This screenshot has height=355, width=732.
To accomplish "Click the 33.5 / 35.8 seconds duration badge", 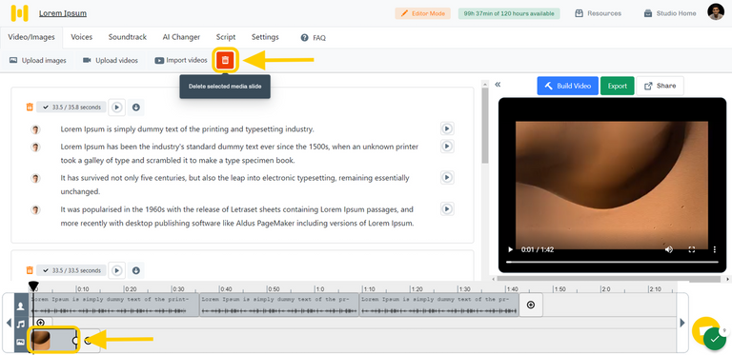I will 71,108.
